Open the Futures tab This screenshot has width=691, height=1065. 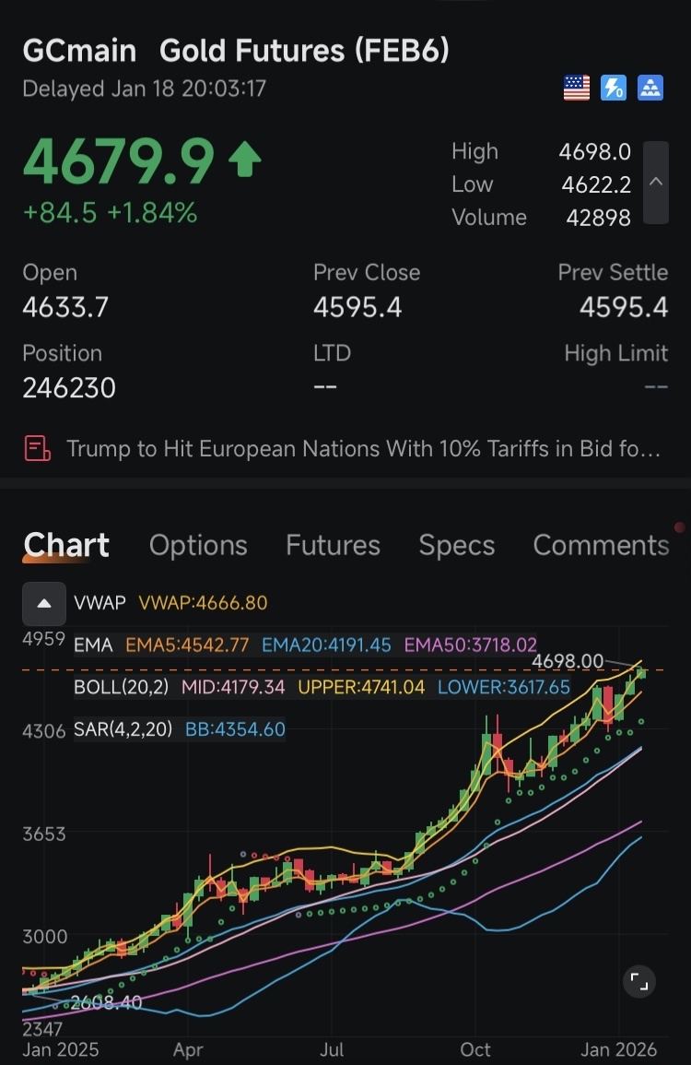coord(333,546)
